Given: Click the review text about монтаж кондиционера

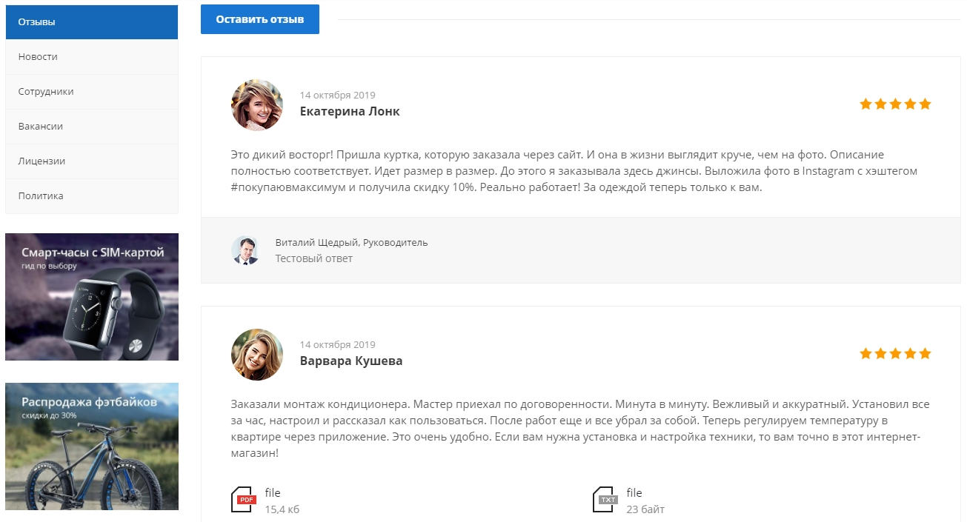Looking at the screenshot, I should (x=580, y=429).
